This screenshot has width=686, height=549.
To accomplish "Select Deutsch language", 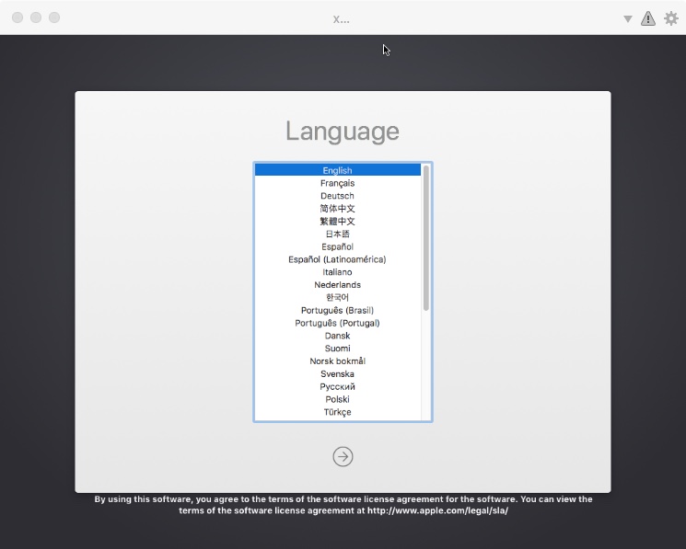I will pyautogui.click(x=337, y=196).
